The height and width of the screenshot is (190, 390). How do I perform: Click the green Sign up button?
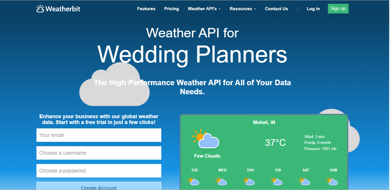pos(338,8)
